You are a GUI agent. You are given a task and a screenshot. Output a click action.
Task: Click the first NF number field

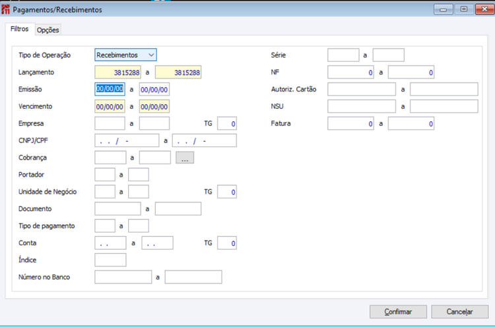coord(350,73)
